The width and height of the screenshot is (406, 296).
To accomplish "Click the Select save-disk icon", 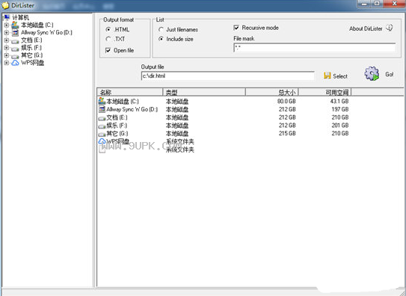I will [x=327, y=75].
